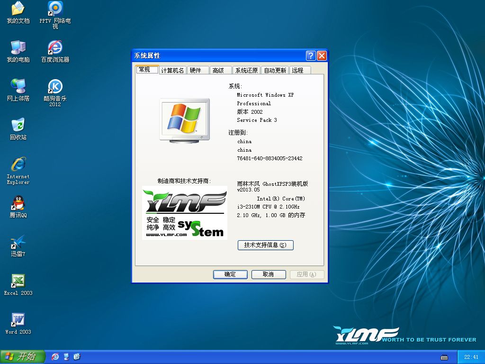Viewport: 485px width, 364px height.
Task: Open the 自动更新 tab
Action: 275,71
